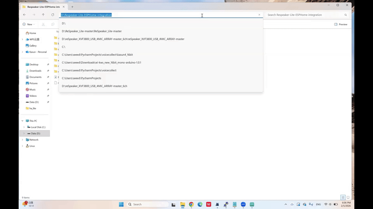Collapse the This PC tree node
The height and width of the screenshot is (209, 373).
tap(22, 121)
